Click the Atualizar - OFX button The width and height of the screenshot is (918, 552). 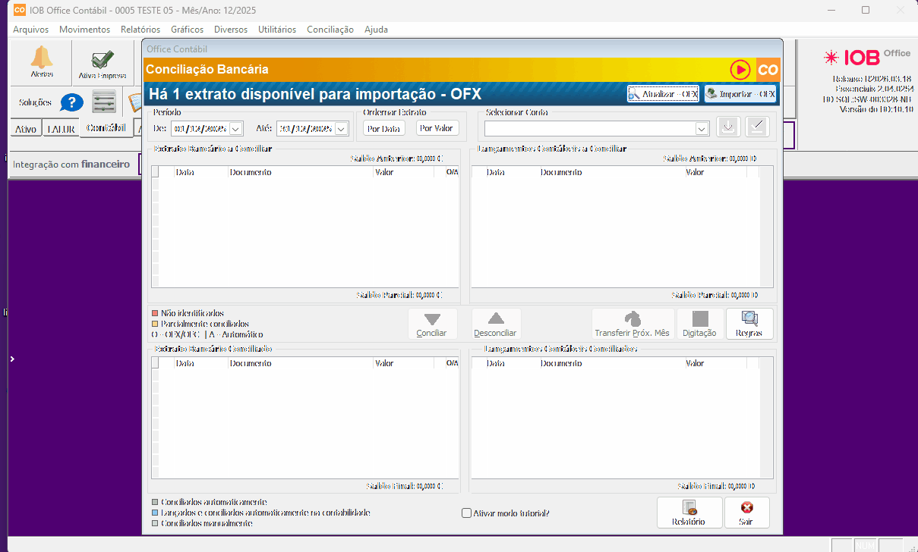(x=662, y=94)
